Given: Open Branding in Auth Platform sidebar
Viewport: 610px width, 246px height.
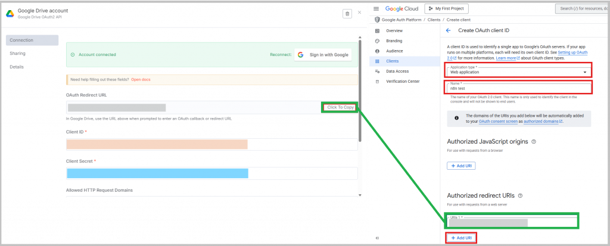Looking at the screenshot, I should point(394,41).
